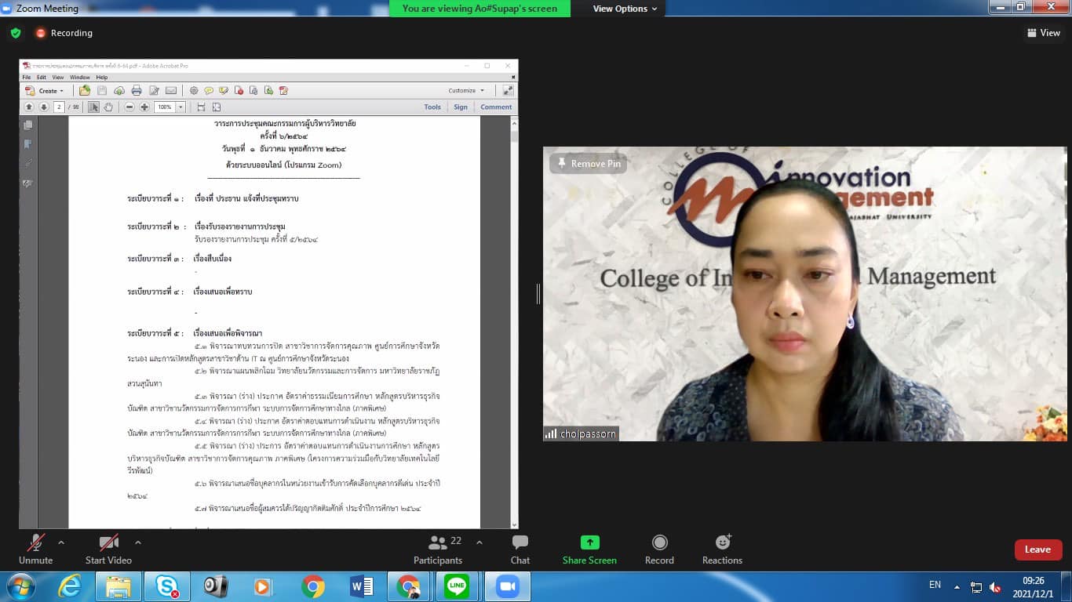1072x602 pixels.
Task: Change layout with the View button
Action: coord(1043,33)
